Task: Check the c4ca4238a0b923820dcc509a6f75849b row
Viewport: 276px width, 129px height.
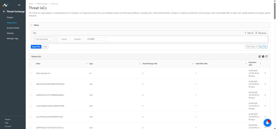Action: [x=31, y=106]
